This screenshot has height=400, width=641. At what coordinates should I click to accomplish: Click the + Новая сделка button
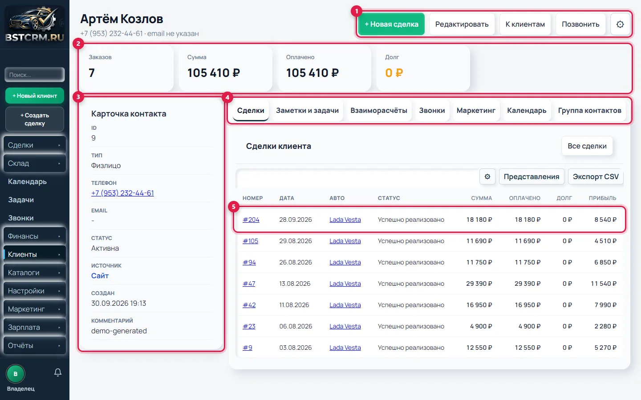tap(392, 24)
